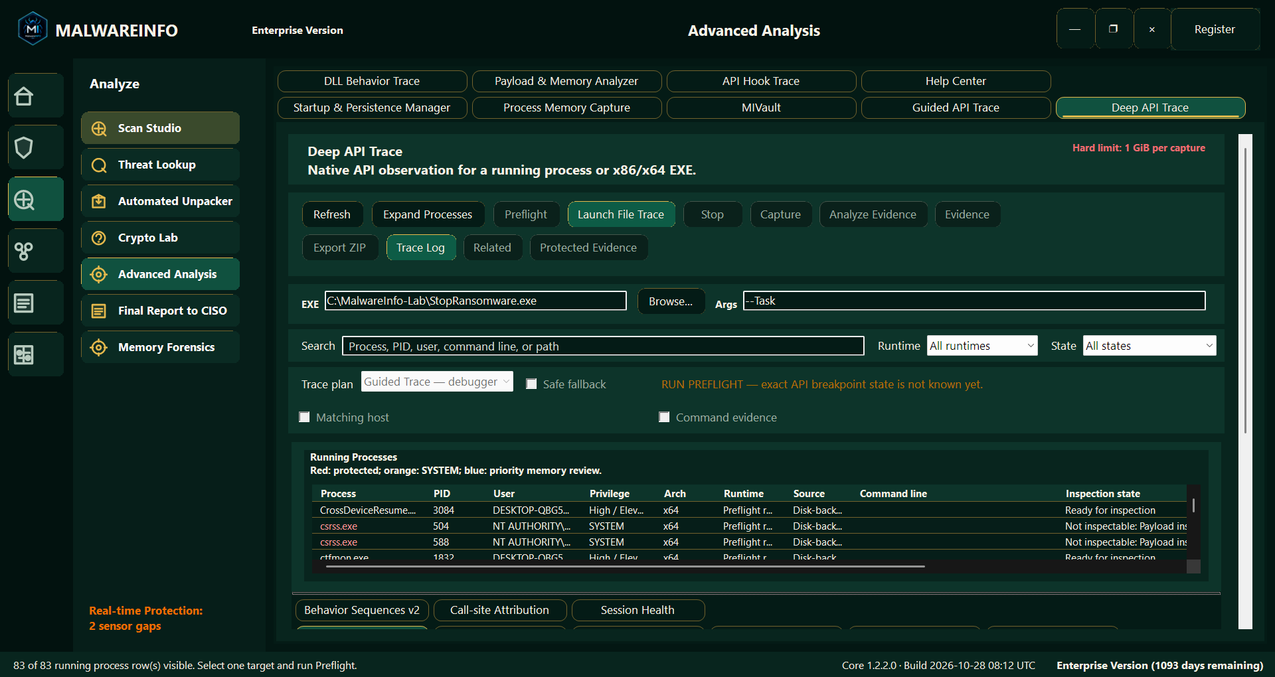Click Expand Processes button
This screenshot has height=677, width=1275.
click(428, 214)
